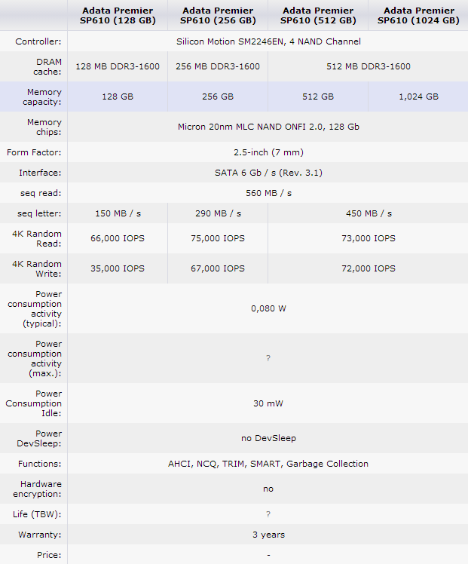Click Power consumption activity (max.) label

pos(35,359)
